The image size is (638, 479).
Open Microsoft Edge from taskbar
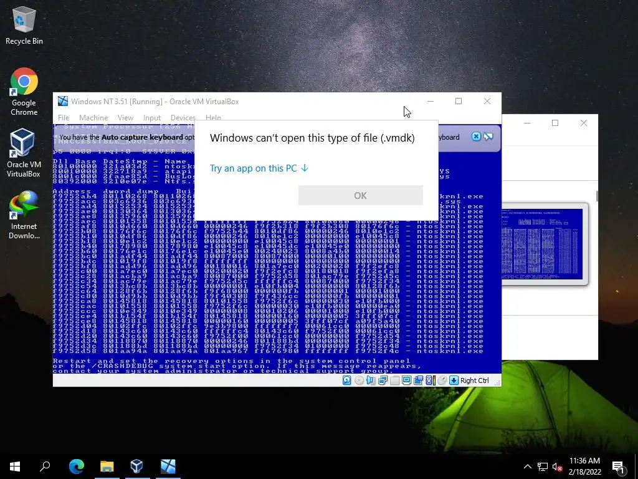click(76, 466)
